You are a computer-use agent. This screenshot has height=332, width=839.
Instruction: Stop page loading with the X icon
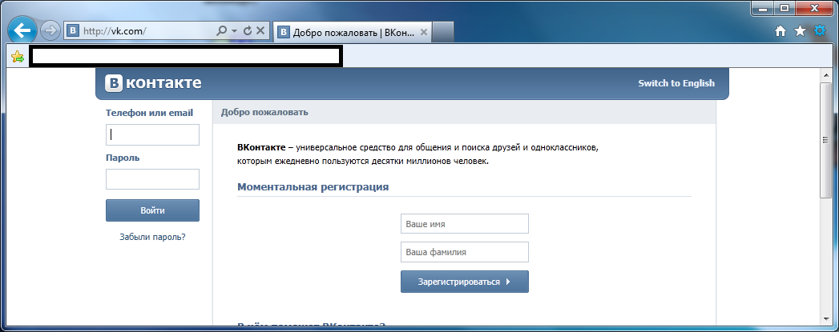pyautogui.click(x=261, y=31)
